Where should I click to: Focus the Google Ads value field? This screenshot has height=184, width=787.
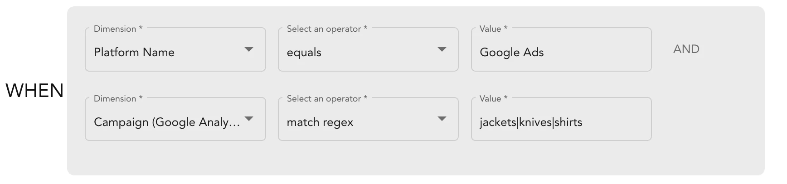pos(561,52)
